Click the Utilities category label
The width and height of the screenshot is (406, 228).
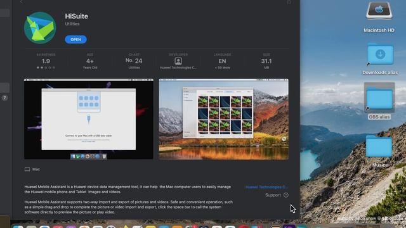[x=72, y=24]
